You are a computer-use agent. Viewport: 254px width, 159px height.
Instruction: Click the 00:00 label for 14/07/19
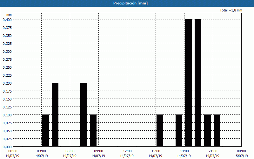[x=13, y=151]
